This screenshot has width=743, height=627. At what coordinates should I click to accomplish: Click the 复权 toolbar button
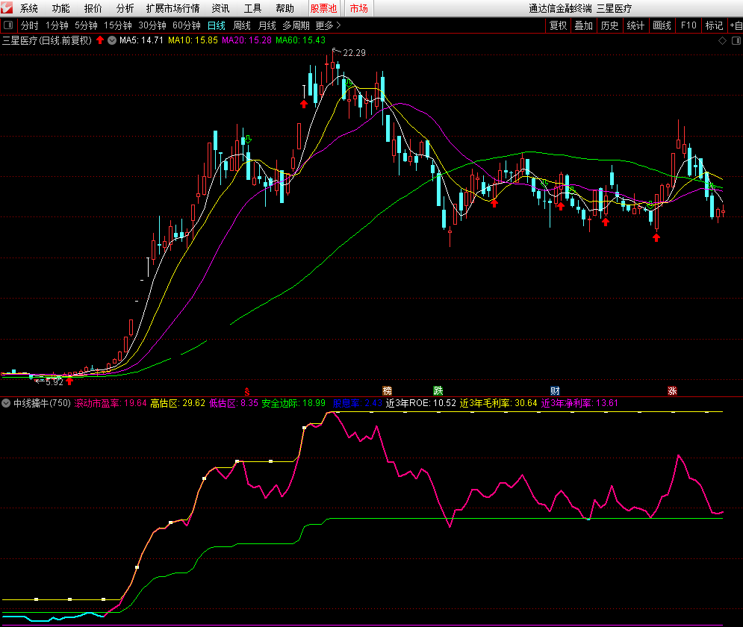coord(559,25)
